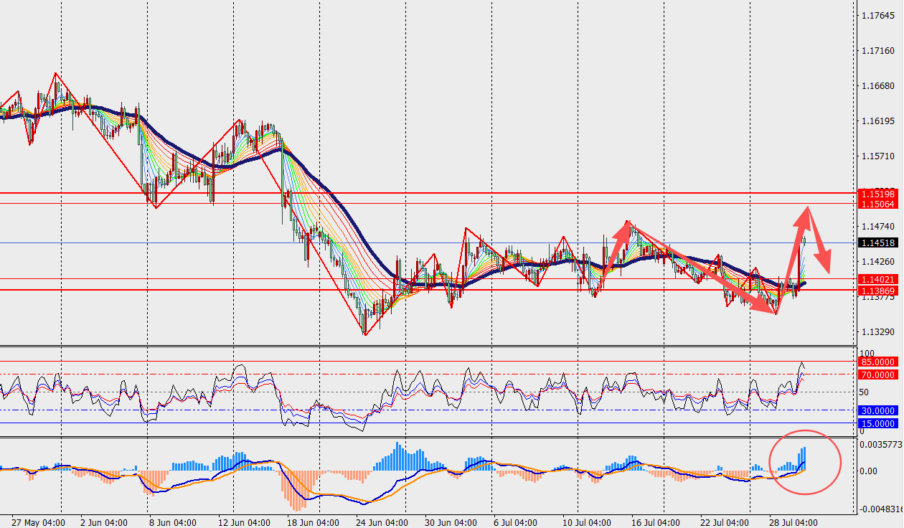Click the red 70.0000 overbought level label
The width and height of the screenshot is (904, 528).
pyautogui.click(x=877, y=374)
